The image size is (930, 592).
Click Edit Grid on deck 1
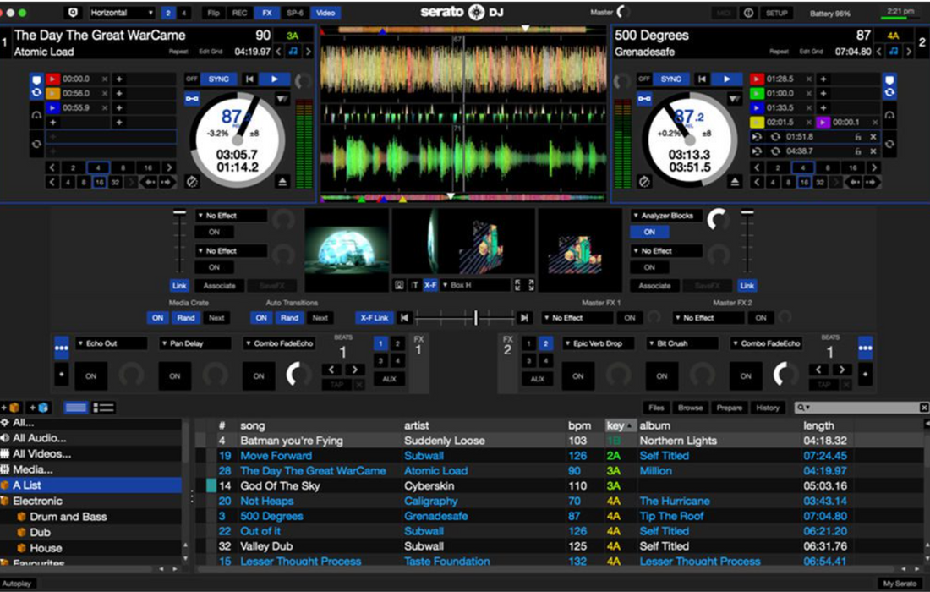point(211,52)
